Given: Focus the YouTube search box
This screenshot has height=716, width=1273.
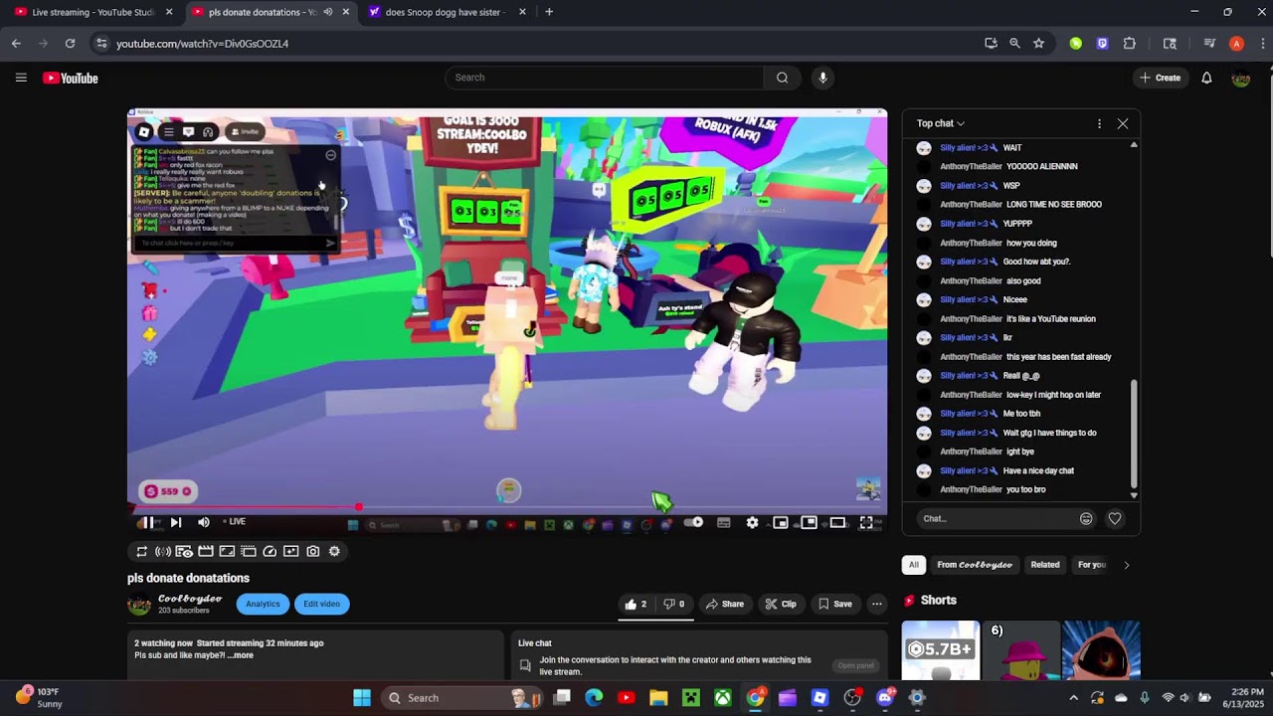Looking at the screenshot, I should pos(605,78).
